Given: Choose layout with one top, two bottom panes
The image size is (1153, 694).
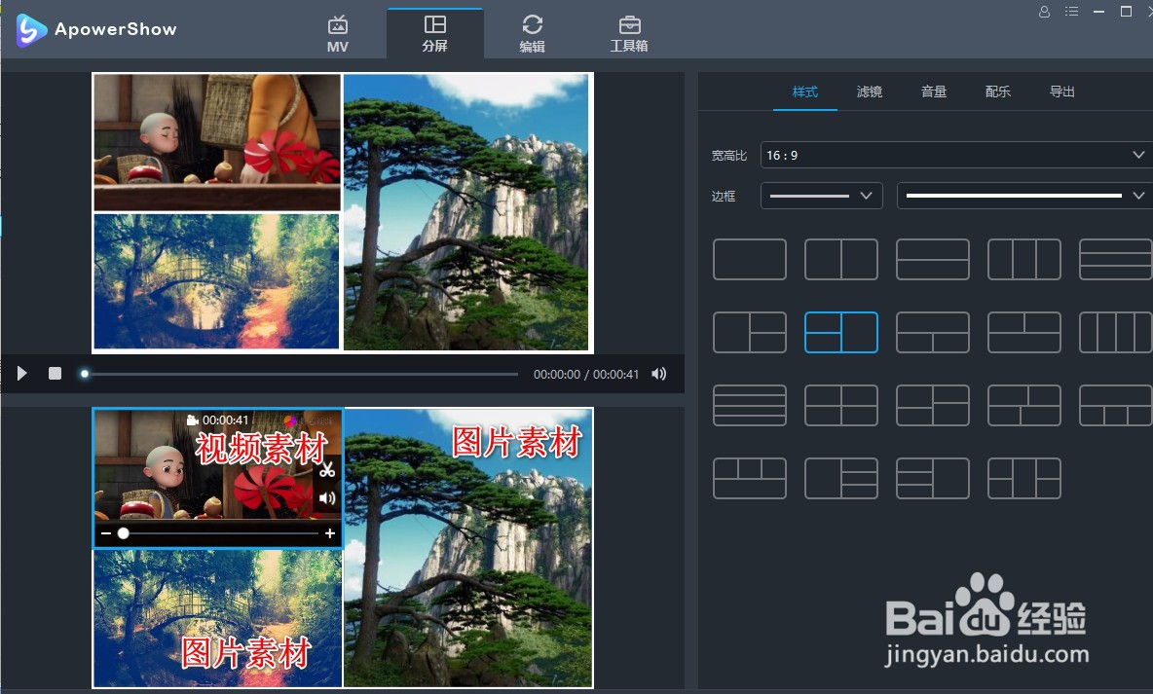Looking at the screenshot, I should coord(932,332).
